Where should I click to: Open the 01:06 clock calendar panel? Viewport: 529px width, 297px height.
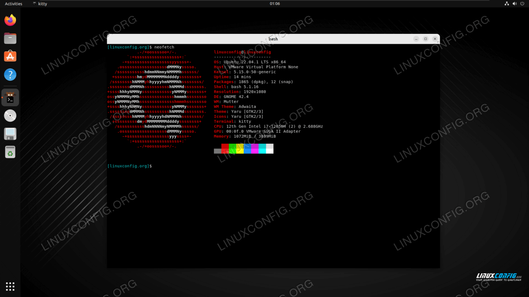pos(275,4)
